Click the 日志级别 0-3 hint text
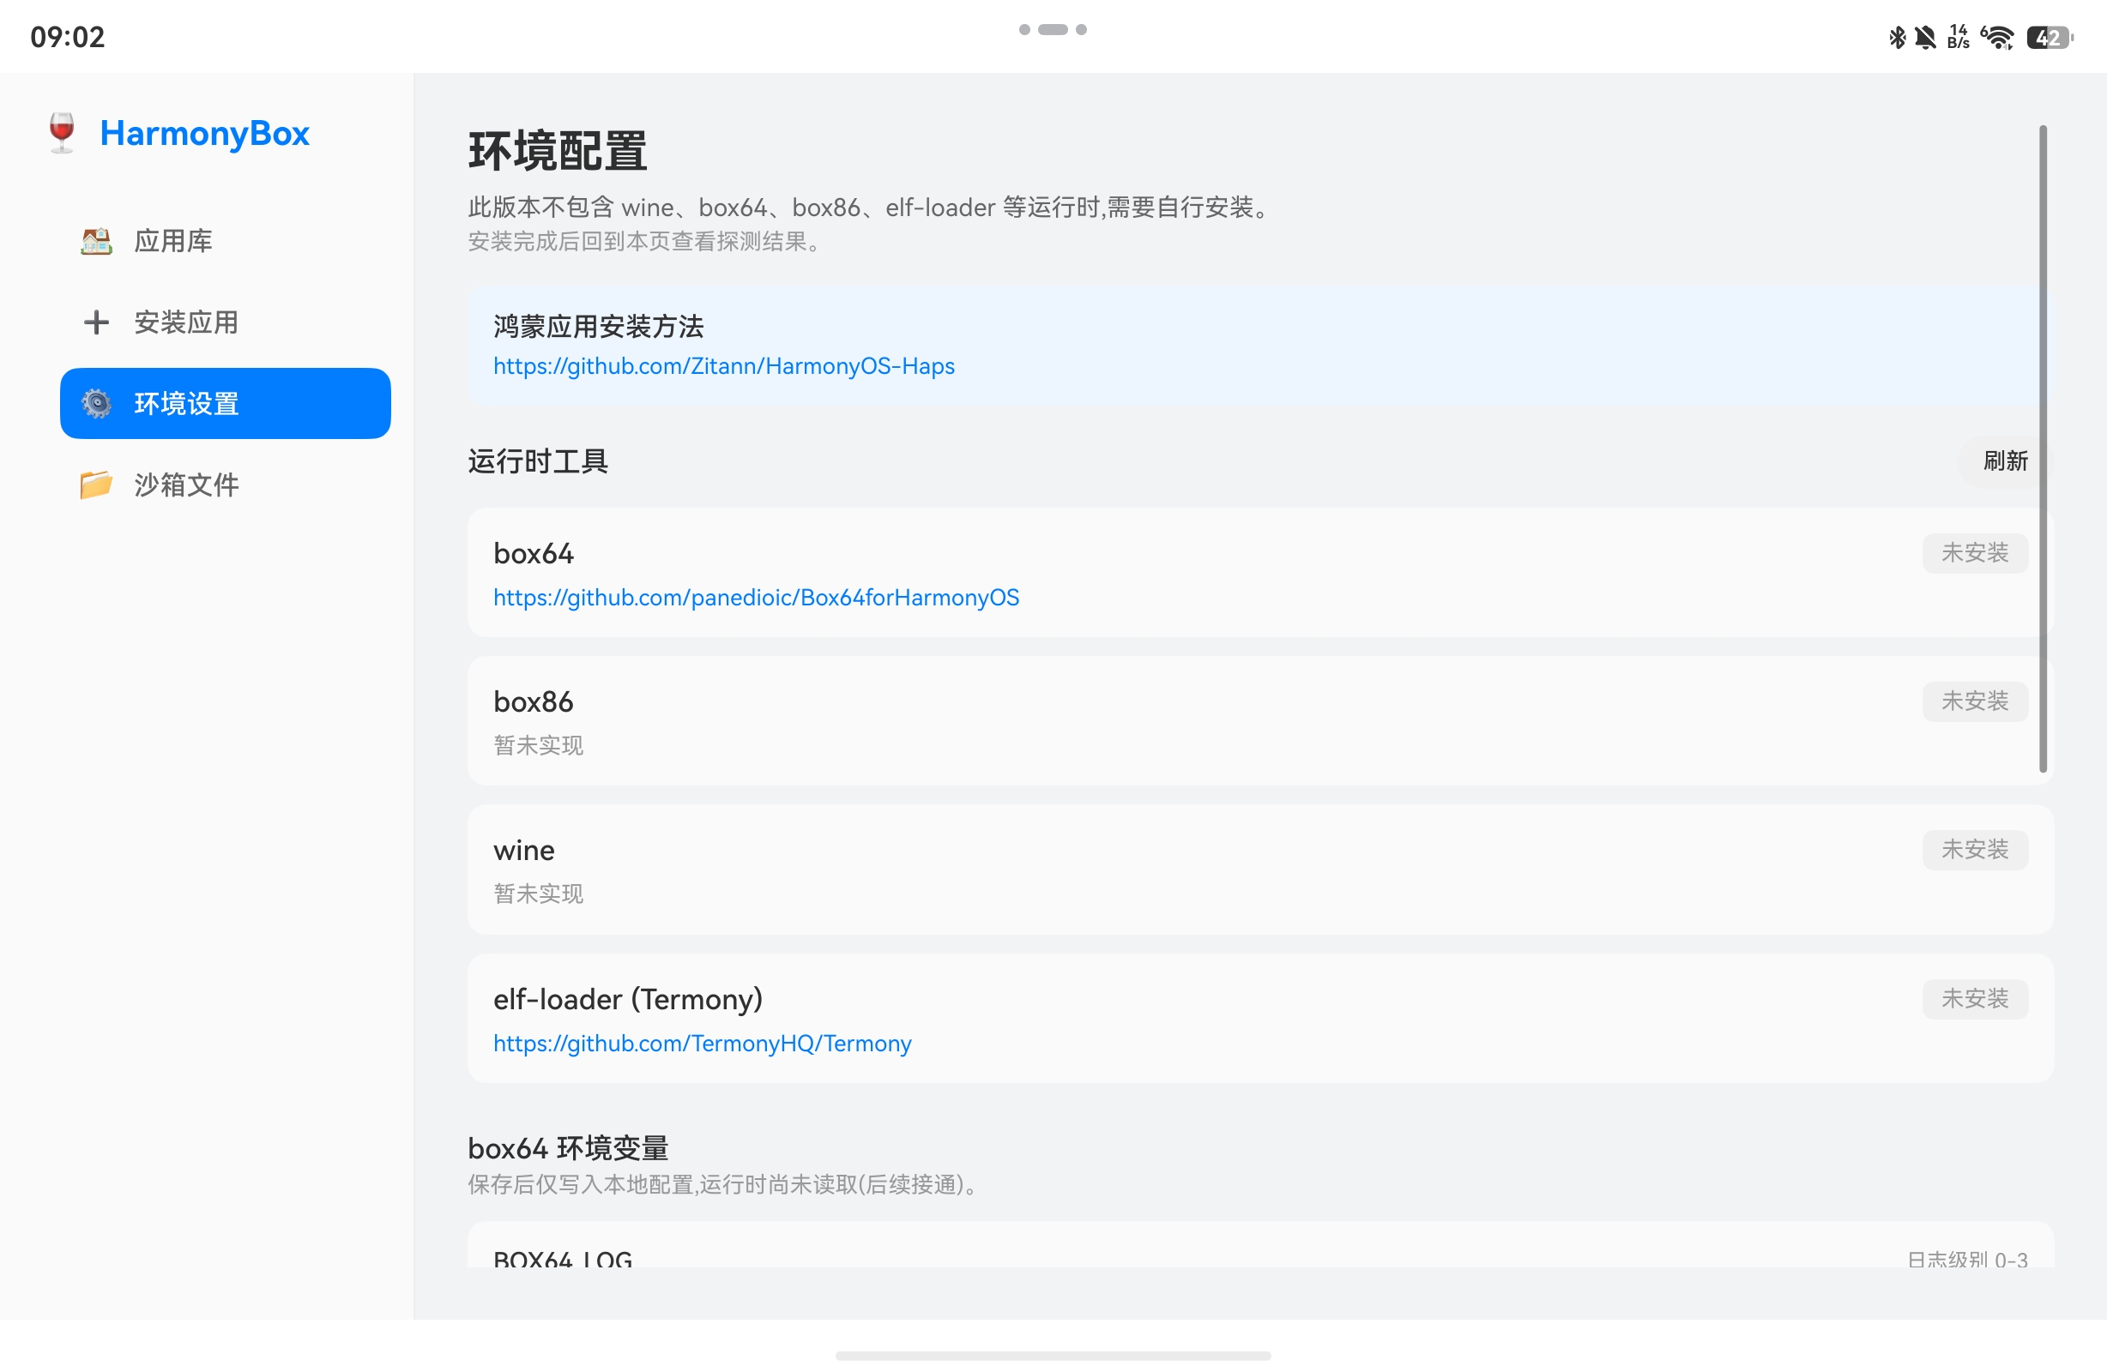2107x1372 pixels. click(1967, 1259)
